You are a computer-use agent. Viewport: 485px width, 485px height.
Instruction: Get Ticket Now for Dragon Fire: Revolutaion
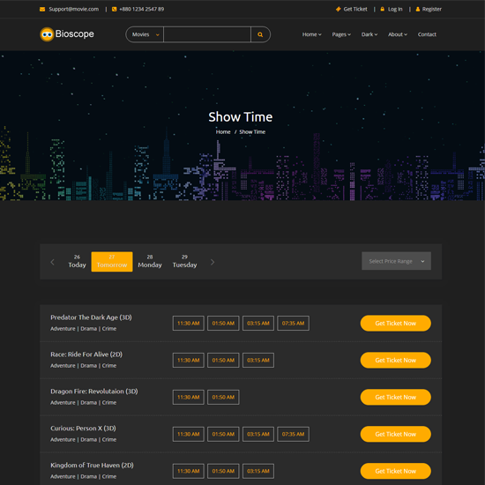395,397
